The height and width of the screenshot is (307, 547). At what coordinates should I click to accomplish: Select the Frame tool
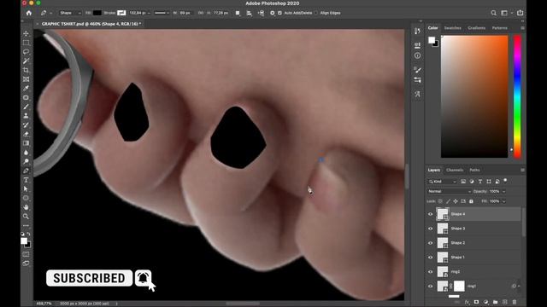(26, 79)
